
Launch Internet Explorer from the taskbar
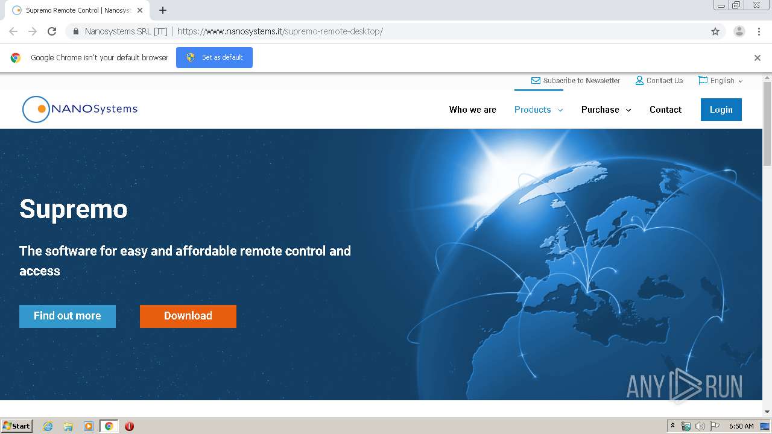coord(48,426)
